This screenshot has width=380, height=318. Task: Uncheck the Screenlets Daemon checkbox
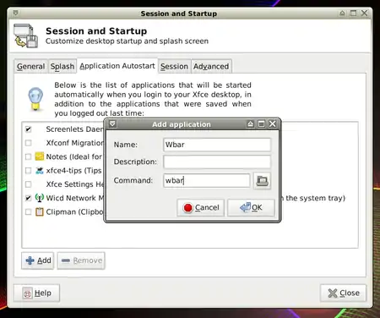pos(28,129)
